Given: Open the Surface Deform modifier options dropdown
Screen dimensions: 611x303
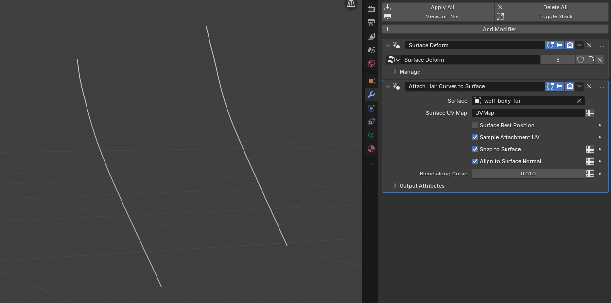Looking at the screenshot, I should click(x=579, y=45).
